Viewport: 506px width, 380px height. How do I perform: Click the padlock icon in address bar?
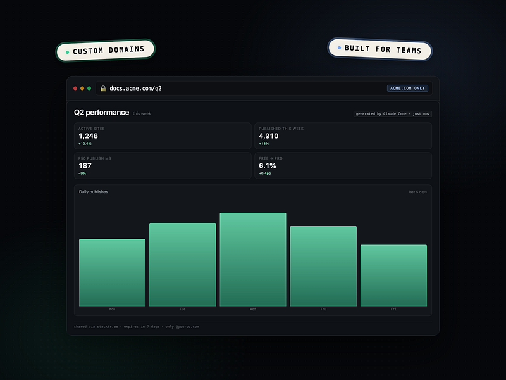click(x=103, y=89)
